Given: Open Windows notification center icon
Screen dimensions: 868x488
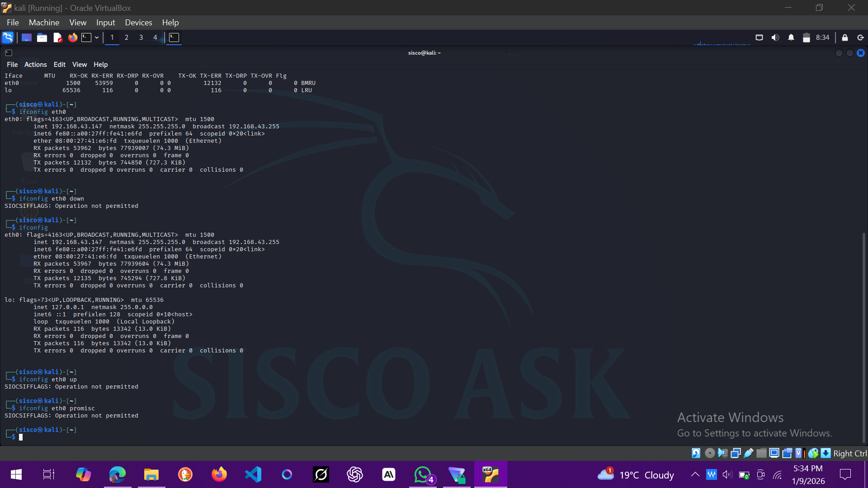Looking at the screenshot, I should 845,474.
